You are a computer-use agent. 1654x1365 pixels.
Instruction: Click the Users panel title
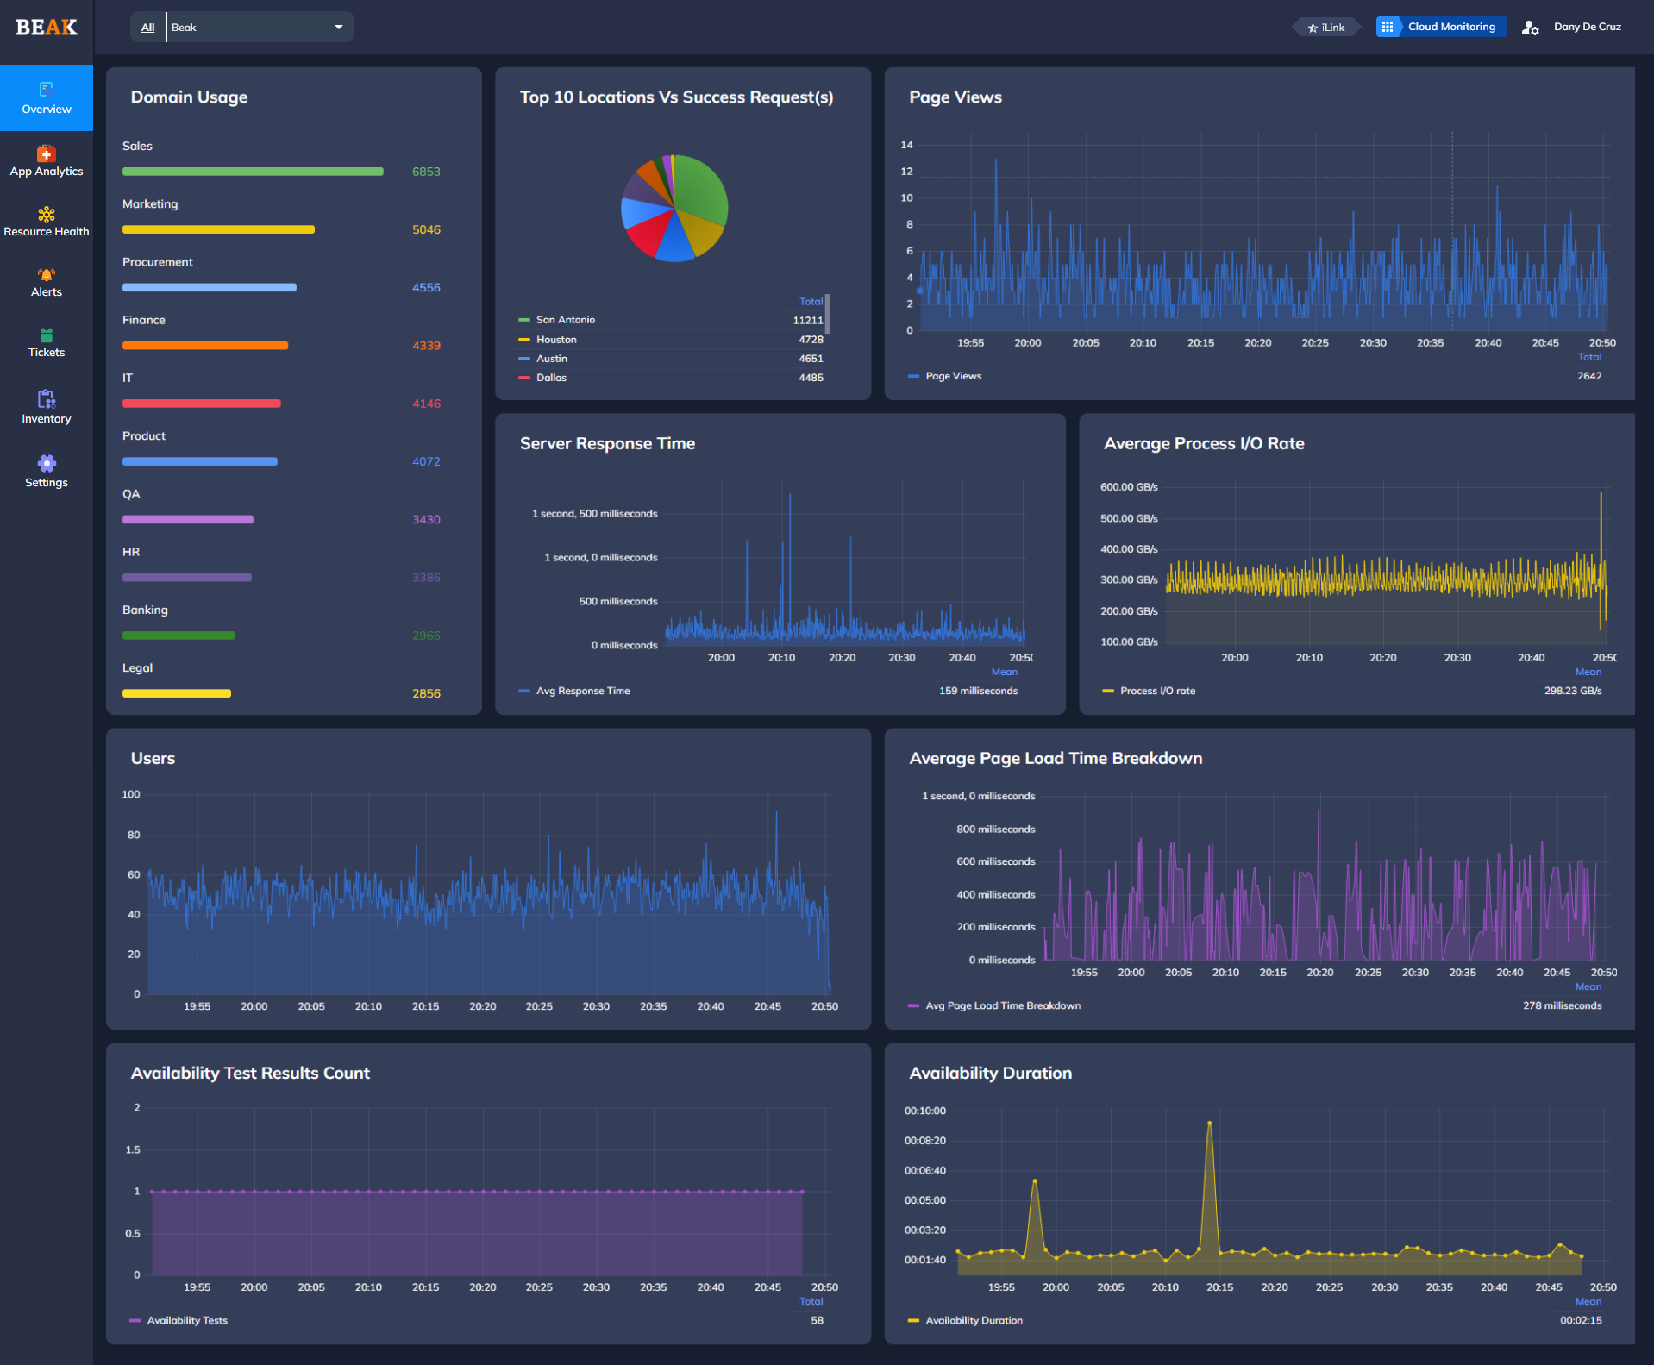pyautogui.click(x=153, y=758)
